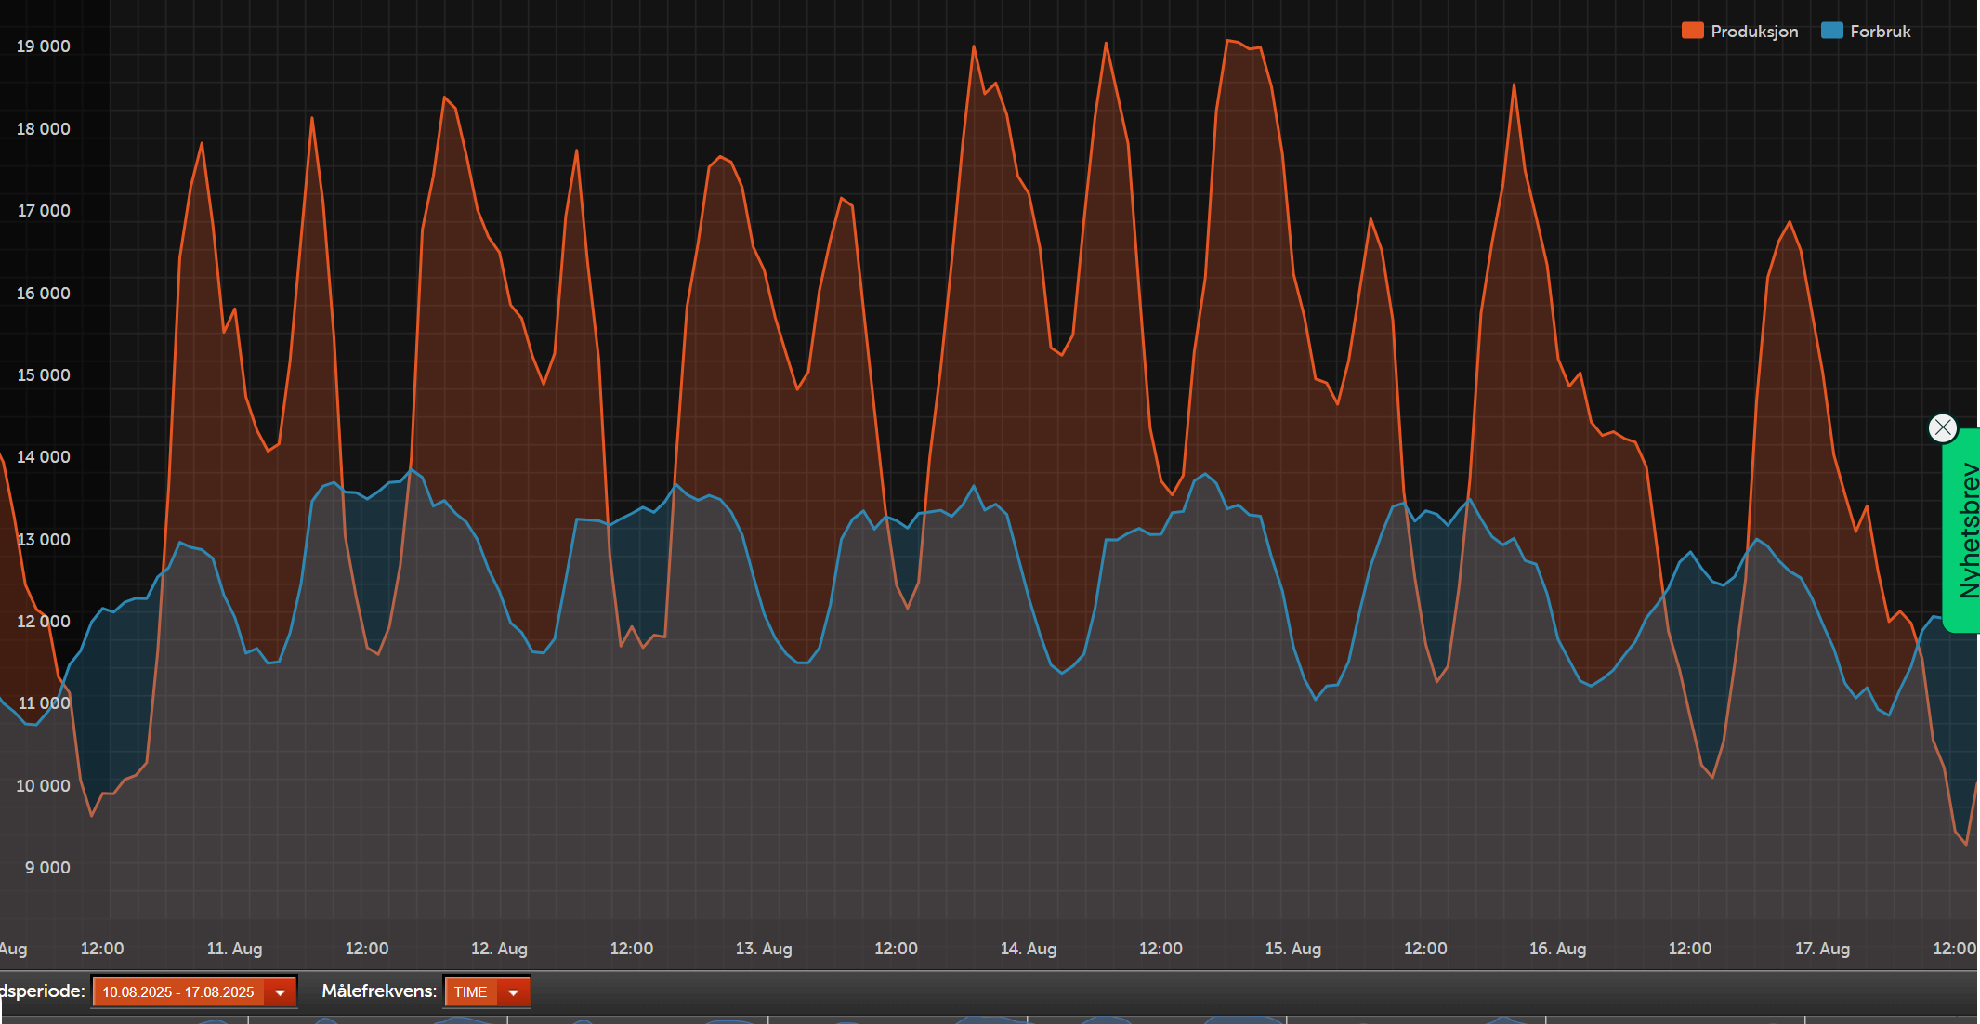
Task: Click the 9 000 y-axis label
Action: (47, 868)
